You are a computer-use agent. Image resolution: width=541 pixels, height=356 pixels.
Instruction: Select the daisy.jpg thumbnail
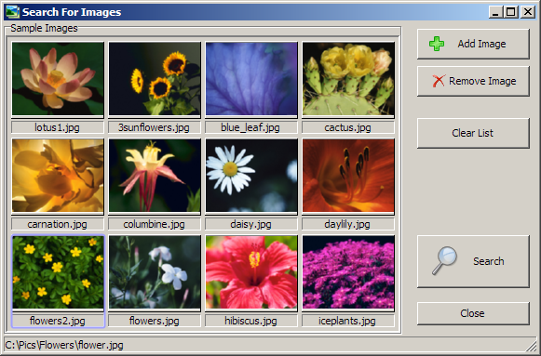[251, 176]
